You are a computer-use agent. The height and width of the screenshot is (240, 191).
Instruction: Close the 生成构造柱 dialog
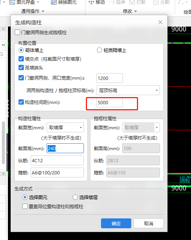(160, 22)
